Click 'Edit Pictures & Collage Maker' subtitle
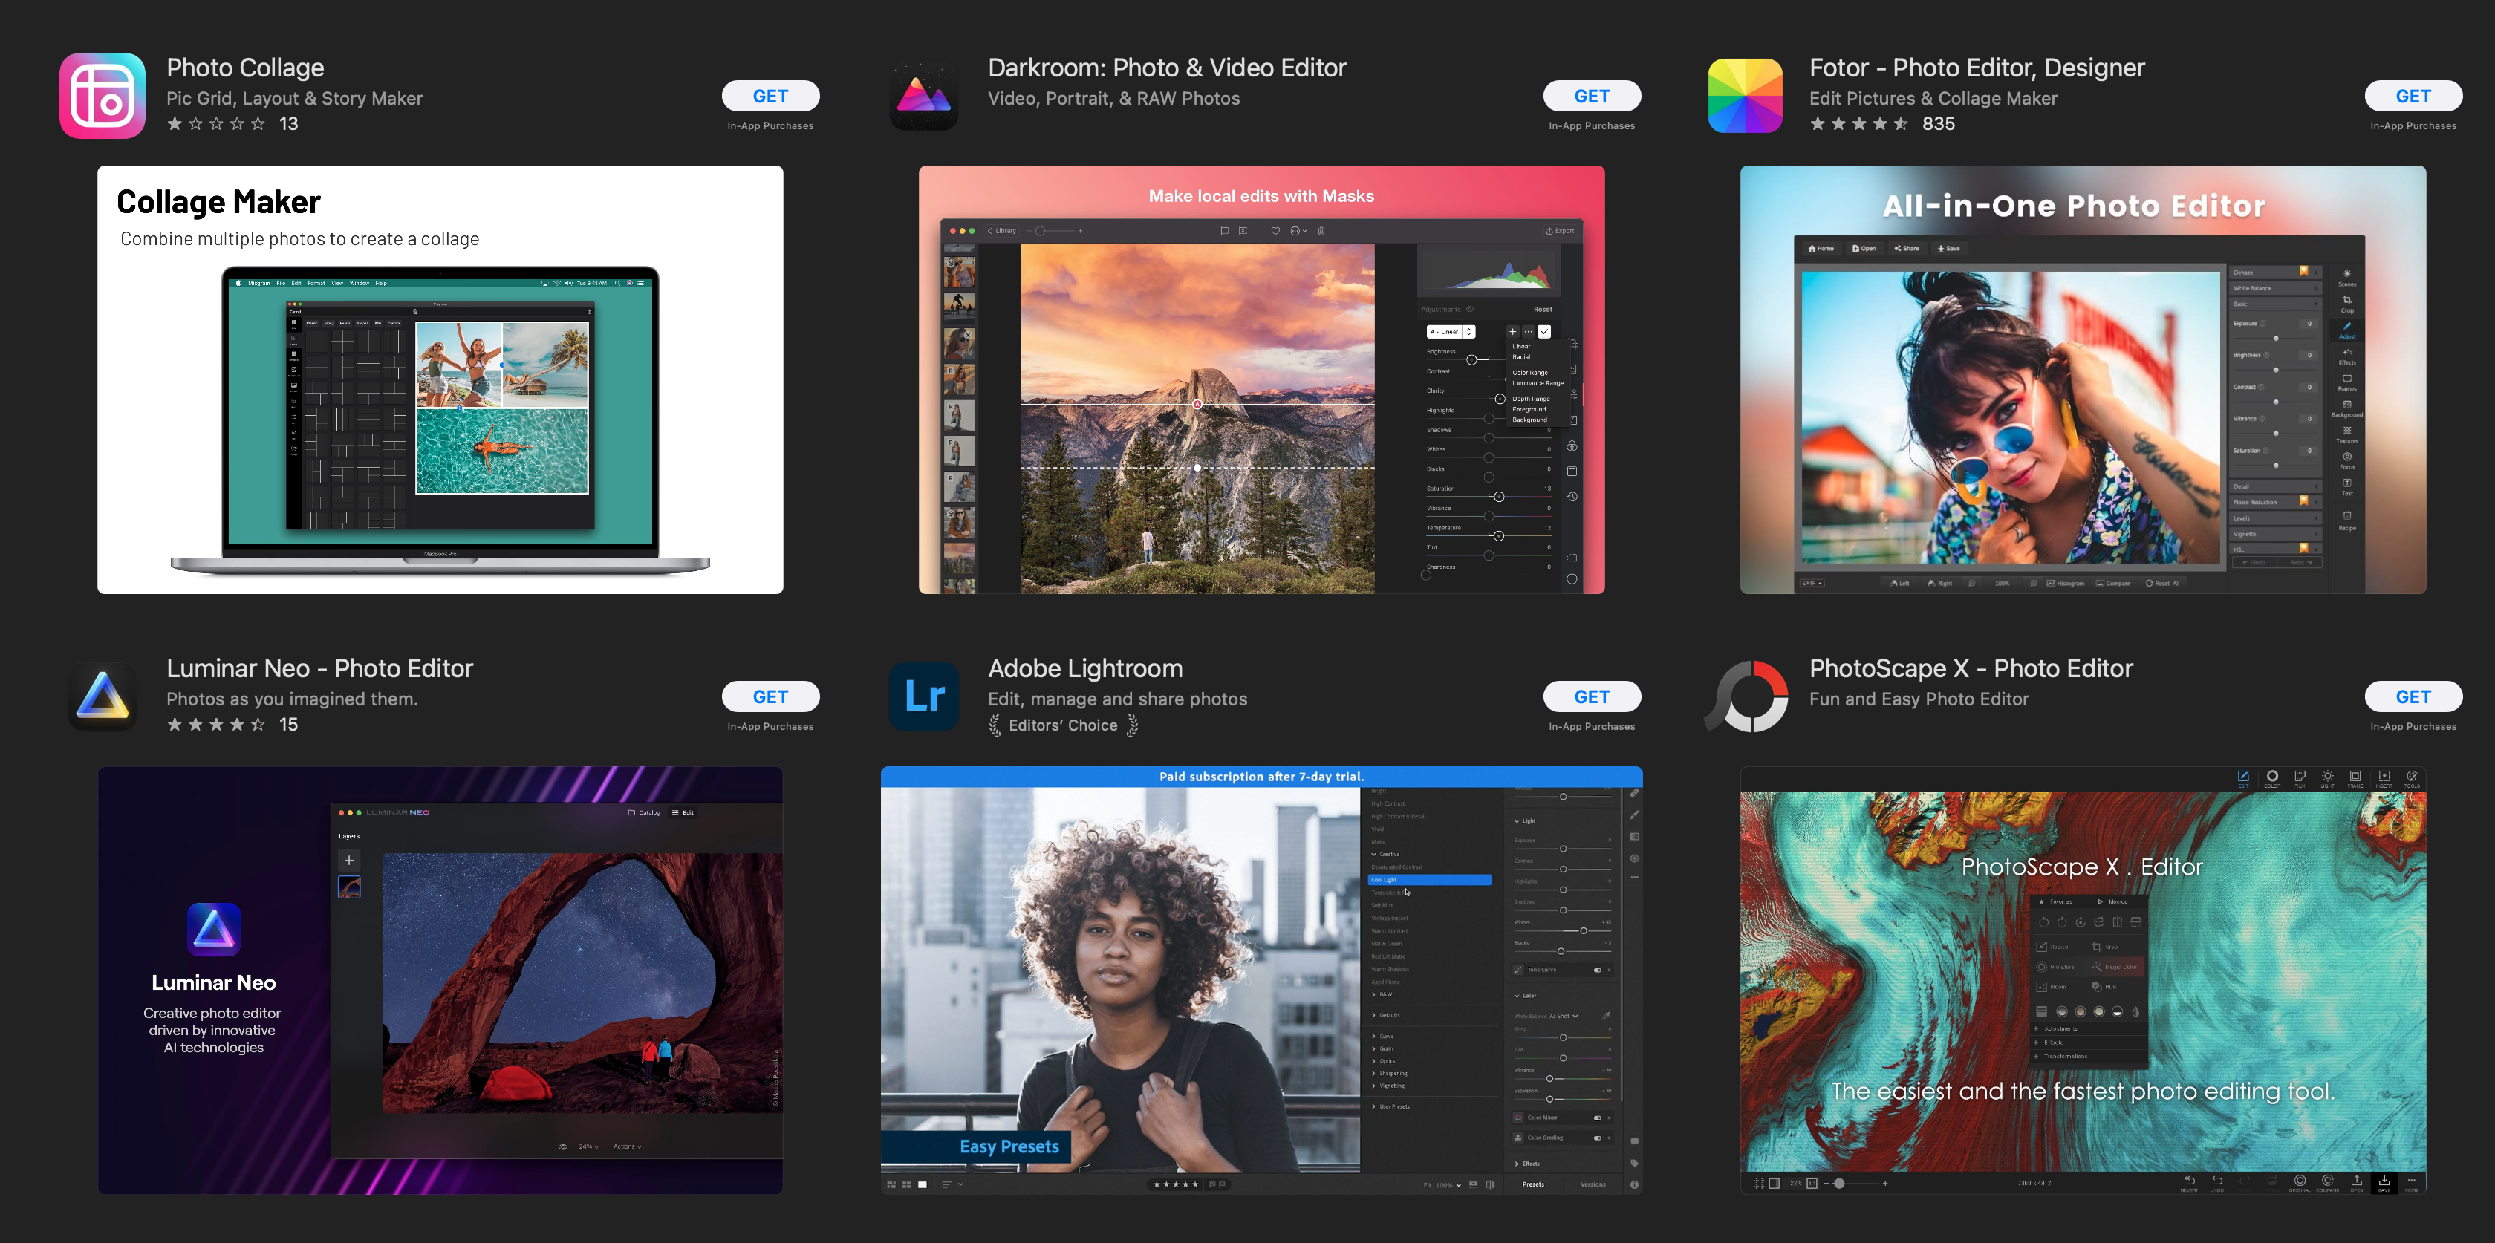 coord(1933,99)
